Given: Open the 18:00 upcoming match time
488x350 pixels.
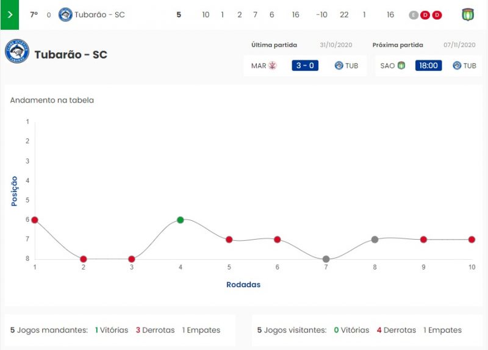Looking at the screenshot, I should pyautogui.click(x=428, y=65).
